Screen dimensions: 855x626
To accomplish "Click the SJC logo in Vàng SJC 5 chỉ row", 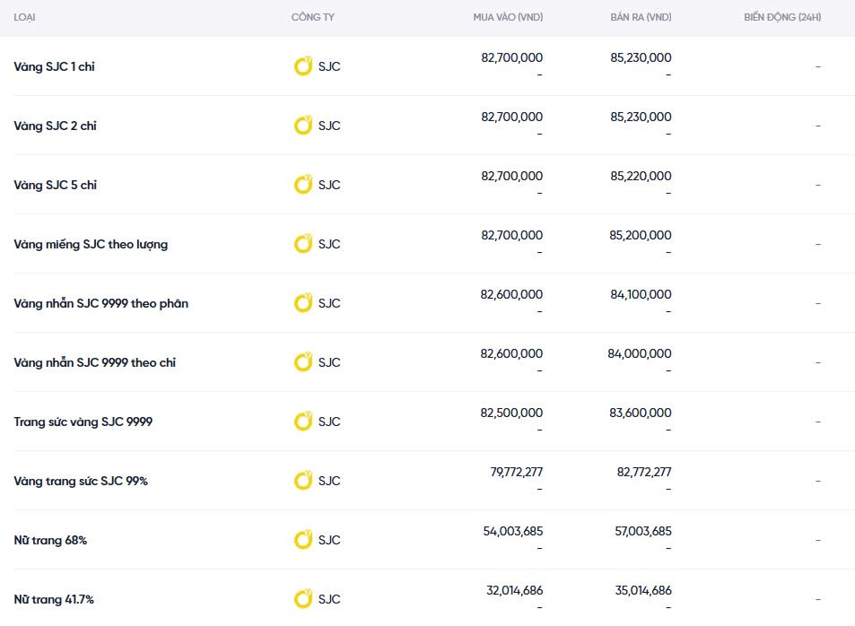I will coord(303,185).
